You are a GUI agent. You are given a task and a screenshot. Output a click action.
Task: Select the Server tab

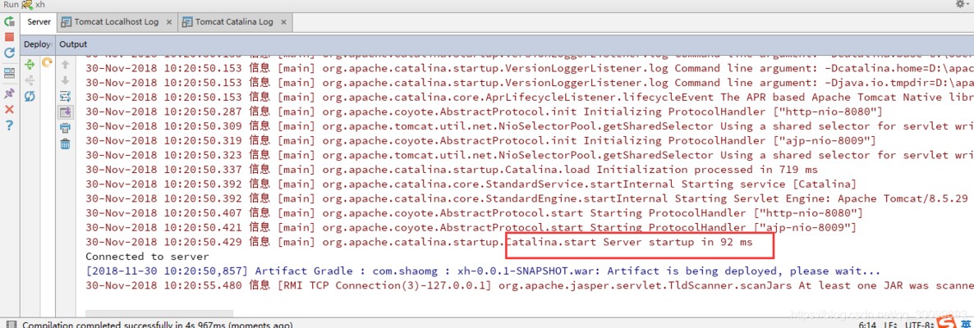click(x=39, y=22)
